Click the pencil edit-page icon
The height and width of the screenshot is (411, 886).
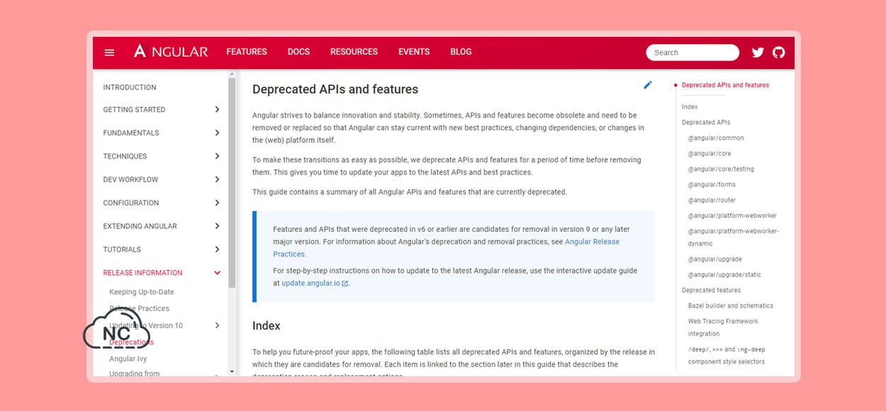tap(647, 85)
